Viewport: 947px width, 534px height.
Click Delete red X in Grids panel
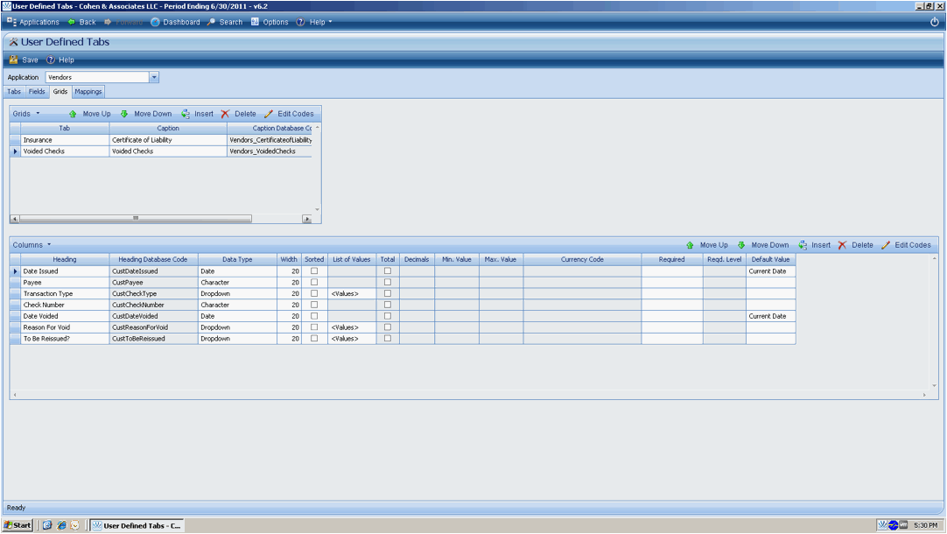click(226, 114)
